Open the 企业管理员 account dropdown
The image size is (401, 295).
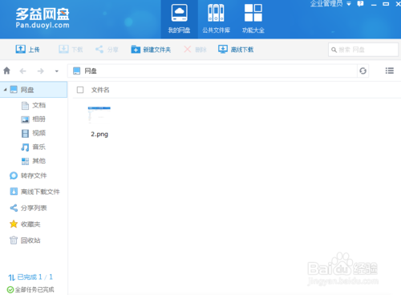pyautogui.click(x=330, y=3)
